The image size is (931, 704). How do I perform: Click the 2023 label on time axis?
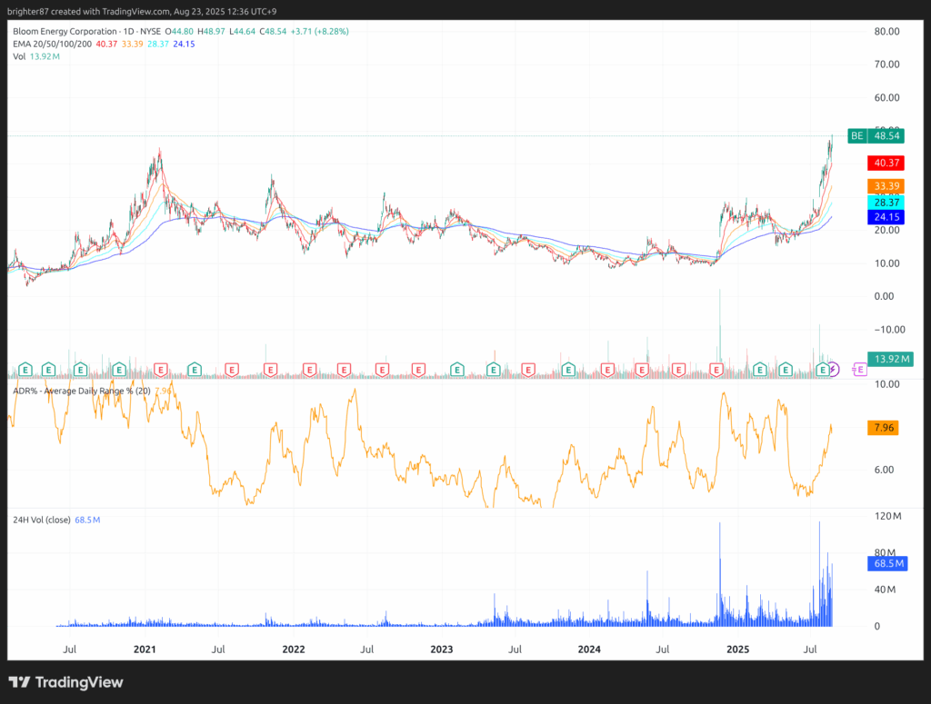(441, 649)
